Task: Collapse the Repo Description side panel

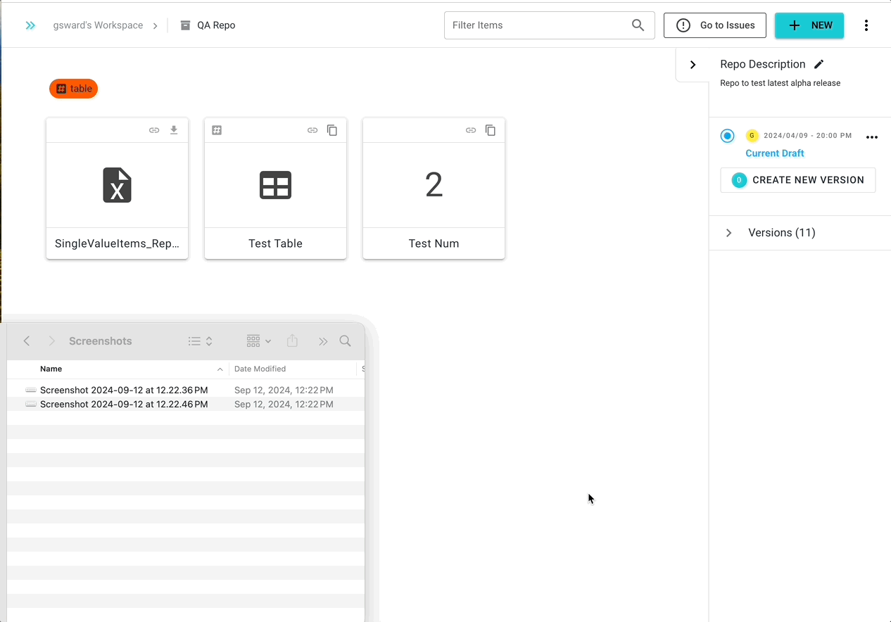Action: click(x=693, y=65)
